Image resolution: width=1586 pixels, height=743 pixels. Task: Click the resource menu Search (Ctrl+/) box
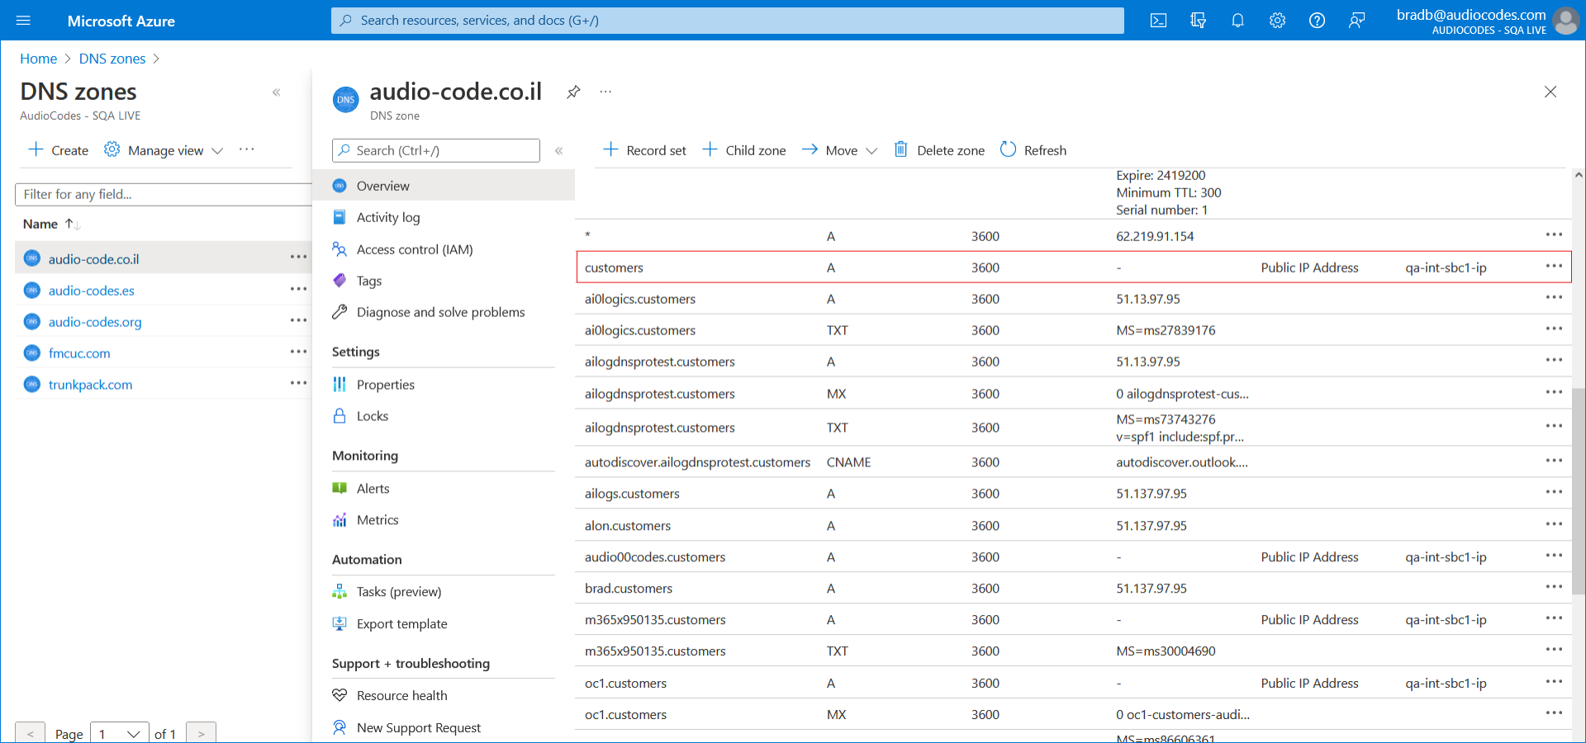(436, 150)
